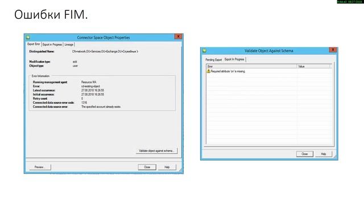Close Connector Space Object Properties with the red X
The image size is (364, 204).
(x=178, y=36)
